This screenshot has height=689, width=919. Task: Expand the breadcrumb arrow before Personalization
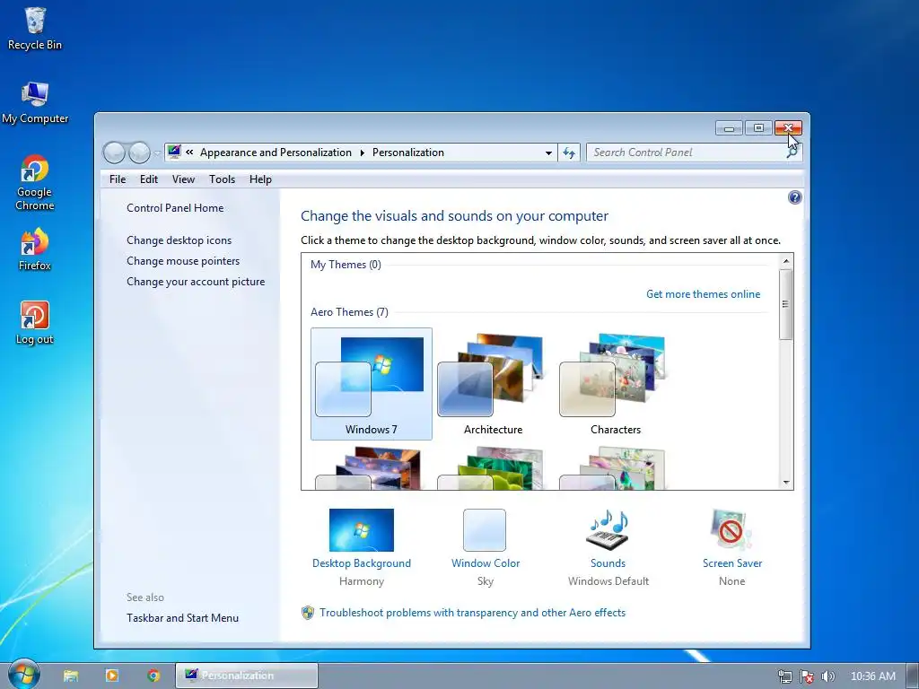click(x=363, y=153)
